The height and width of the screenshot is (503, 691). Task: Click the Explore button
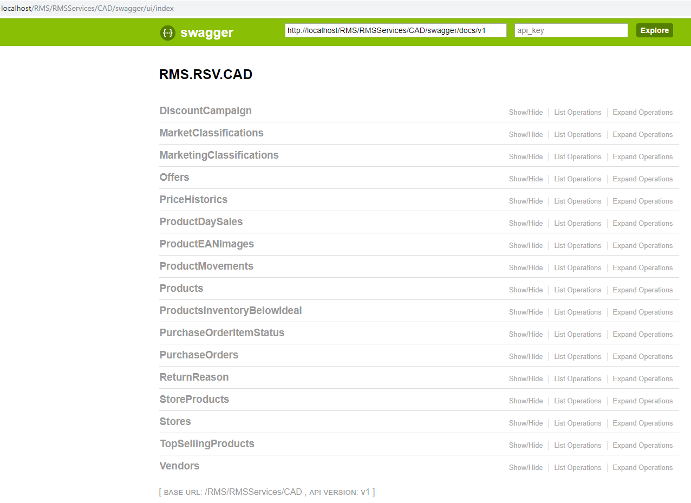tap(654, 30)
